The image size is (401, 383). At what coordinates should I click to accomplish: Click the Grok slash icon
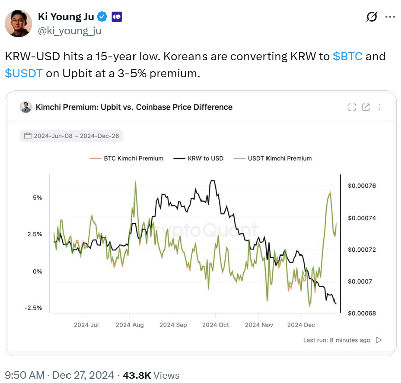pyautogui.click(x=371, y=17)
